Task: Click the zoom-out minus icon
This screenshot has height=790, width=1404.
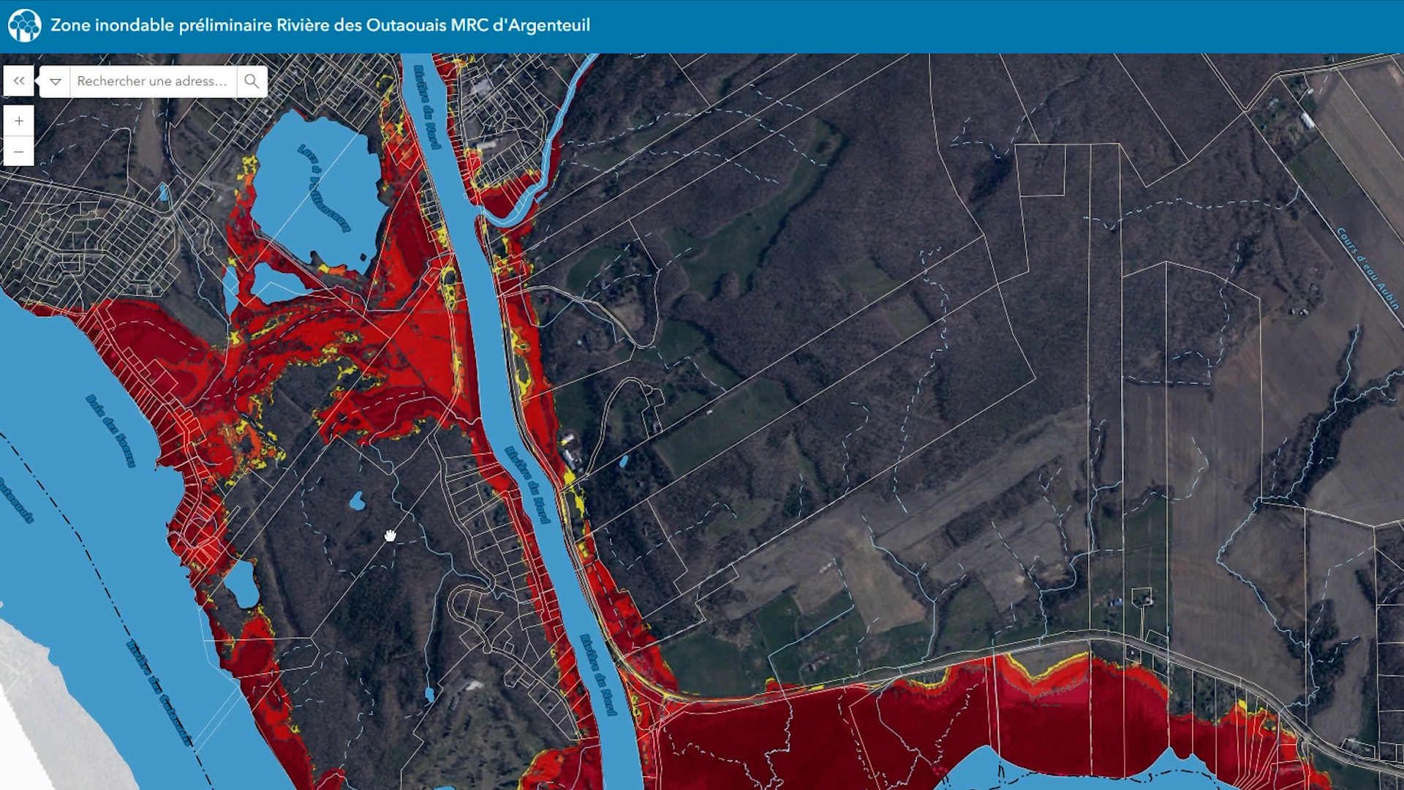Action: coord(18,151)
